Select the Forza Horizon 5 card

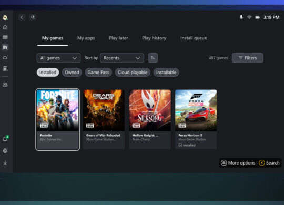pos(196,119)
